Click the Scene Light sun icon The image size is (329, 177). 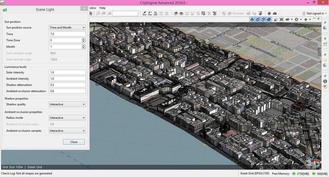(x=269, y=13)
